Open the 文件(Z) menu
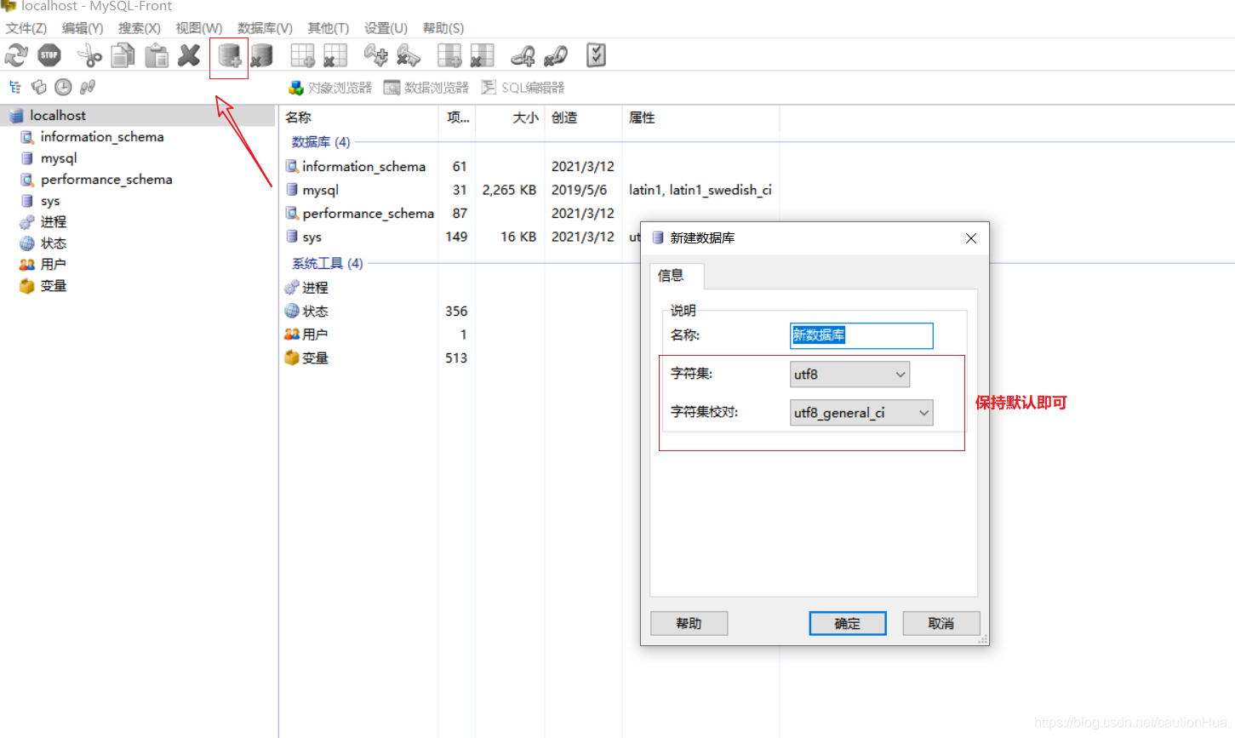Screen dimensions: 1235x738 (26, 28)
